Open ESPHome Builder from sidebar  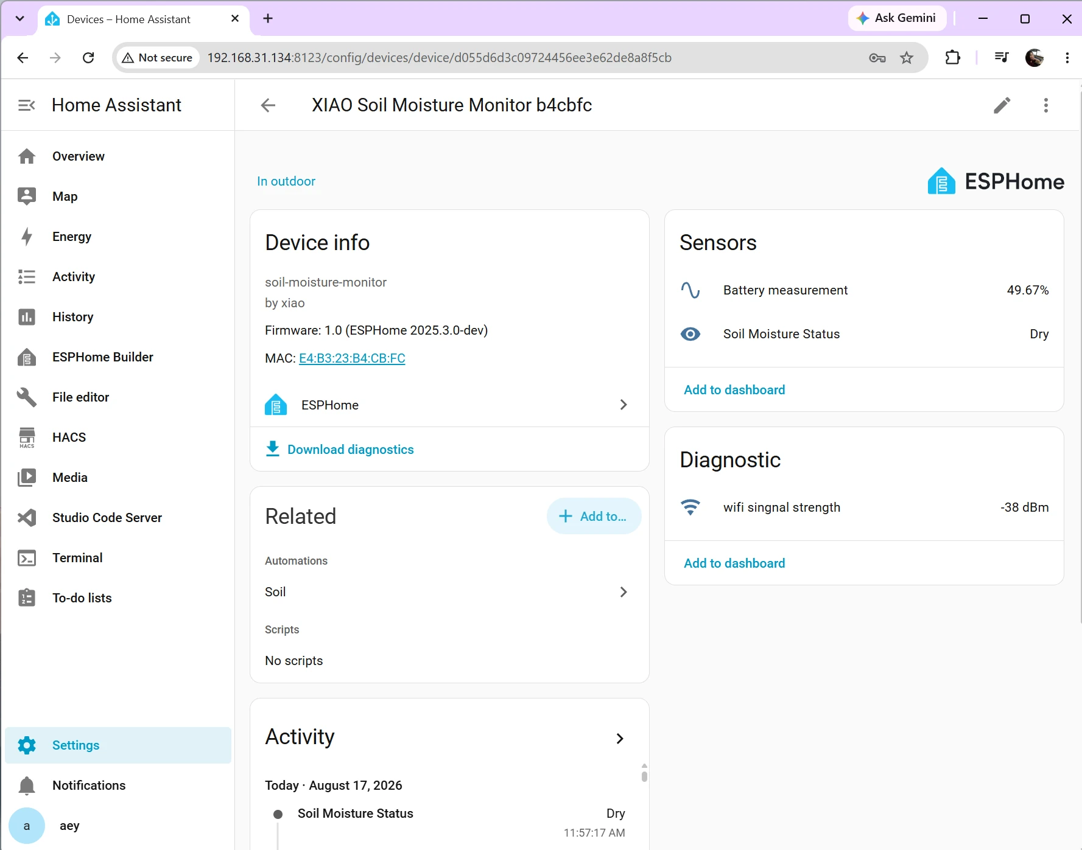click(118, 357)
